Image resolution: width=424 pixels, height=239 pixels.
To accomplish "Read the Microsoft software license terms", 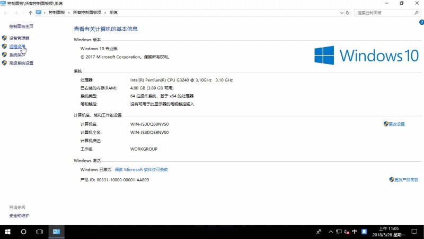I will (142, 169).
